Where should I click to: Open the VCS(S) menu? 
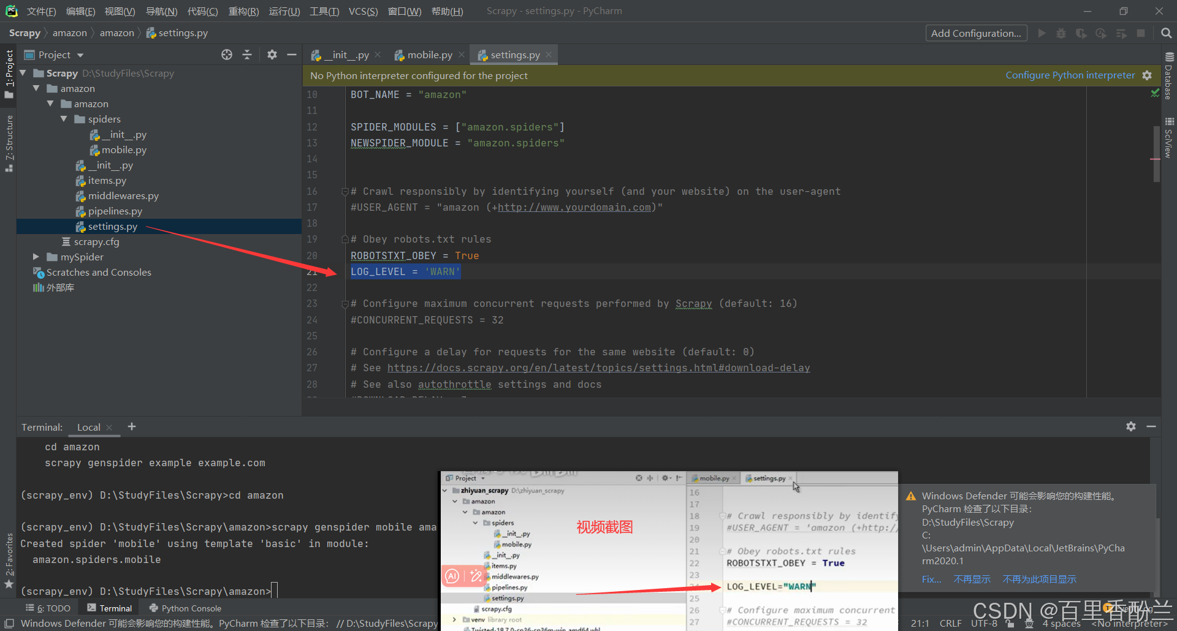pyautogui.click(x=363, y=11)
